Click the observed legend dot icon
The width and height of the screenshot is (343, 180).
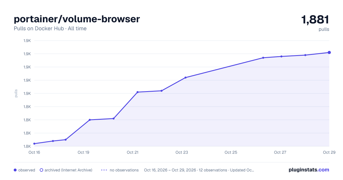click(x=15, y=170)
